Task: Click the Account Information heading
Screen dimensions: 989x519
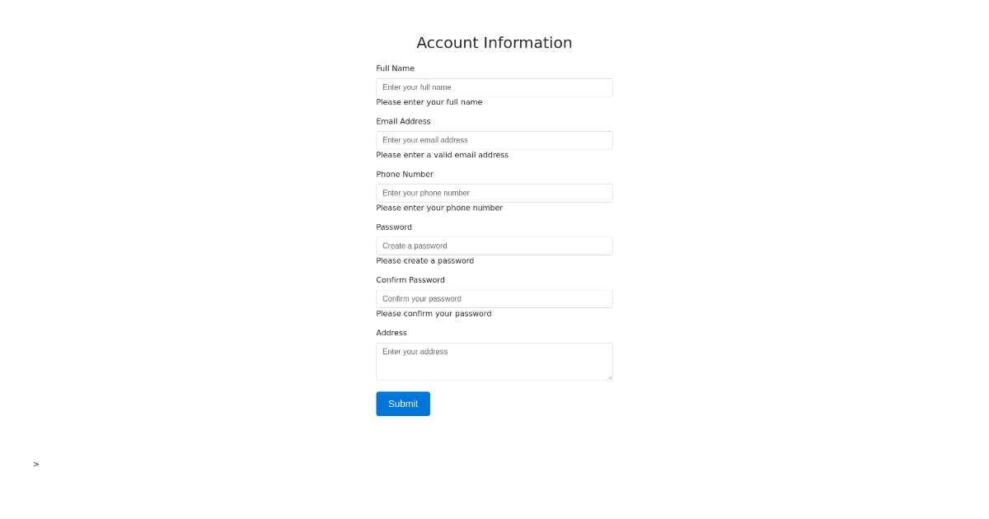Action: [x=494, y=42]
